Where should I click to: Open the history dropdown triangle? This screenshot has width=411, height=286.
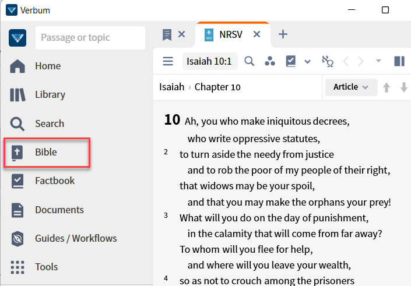click(378, 61)
